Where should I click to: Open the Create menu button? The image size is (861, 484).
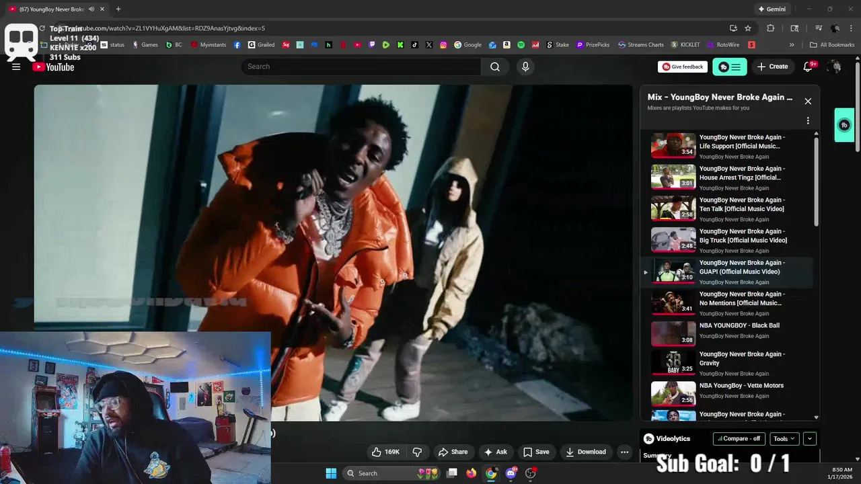coord(772,67)
